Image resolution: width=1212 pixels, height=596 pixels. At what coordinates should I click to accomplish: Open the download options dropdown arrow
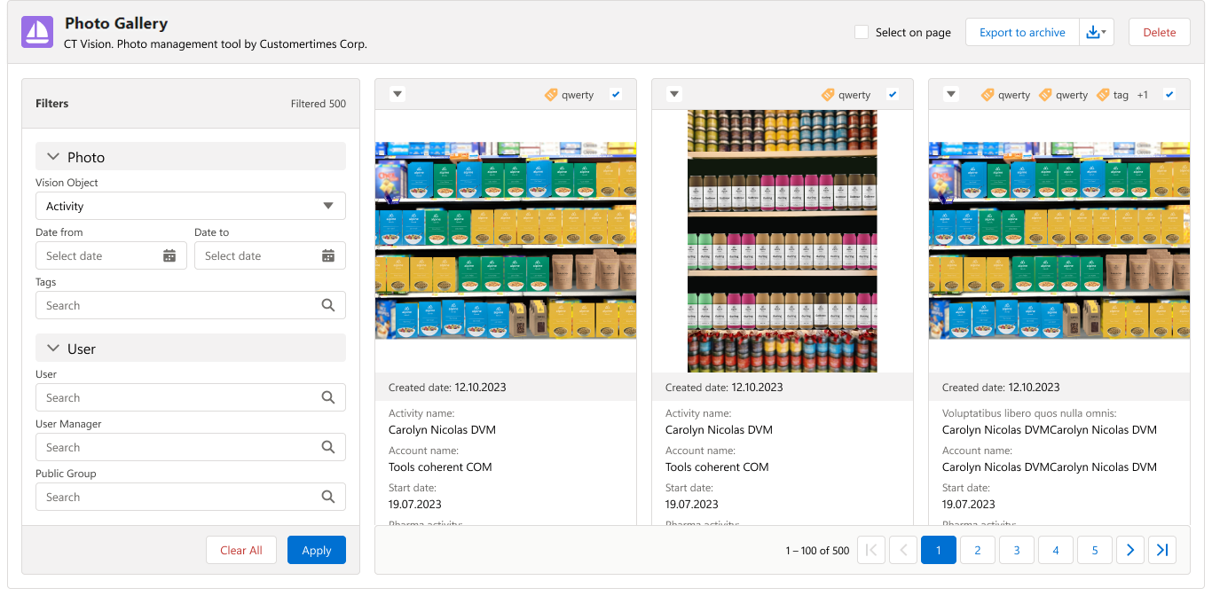tap(1097, 33)
